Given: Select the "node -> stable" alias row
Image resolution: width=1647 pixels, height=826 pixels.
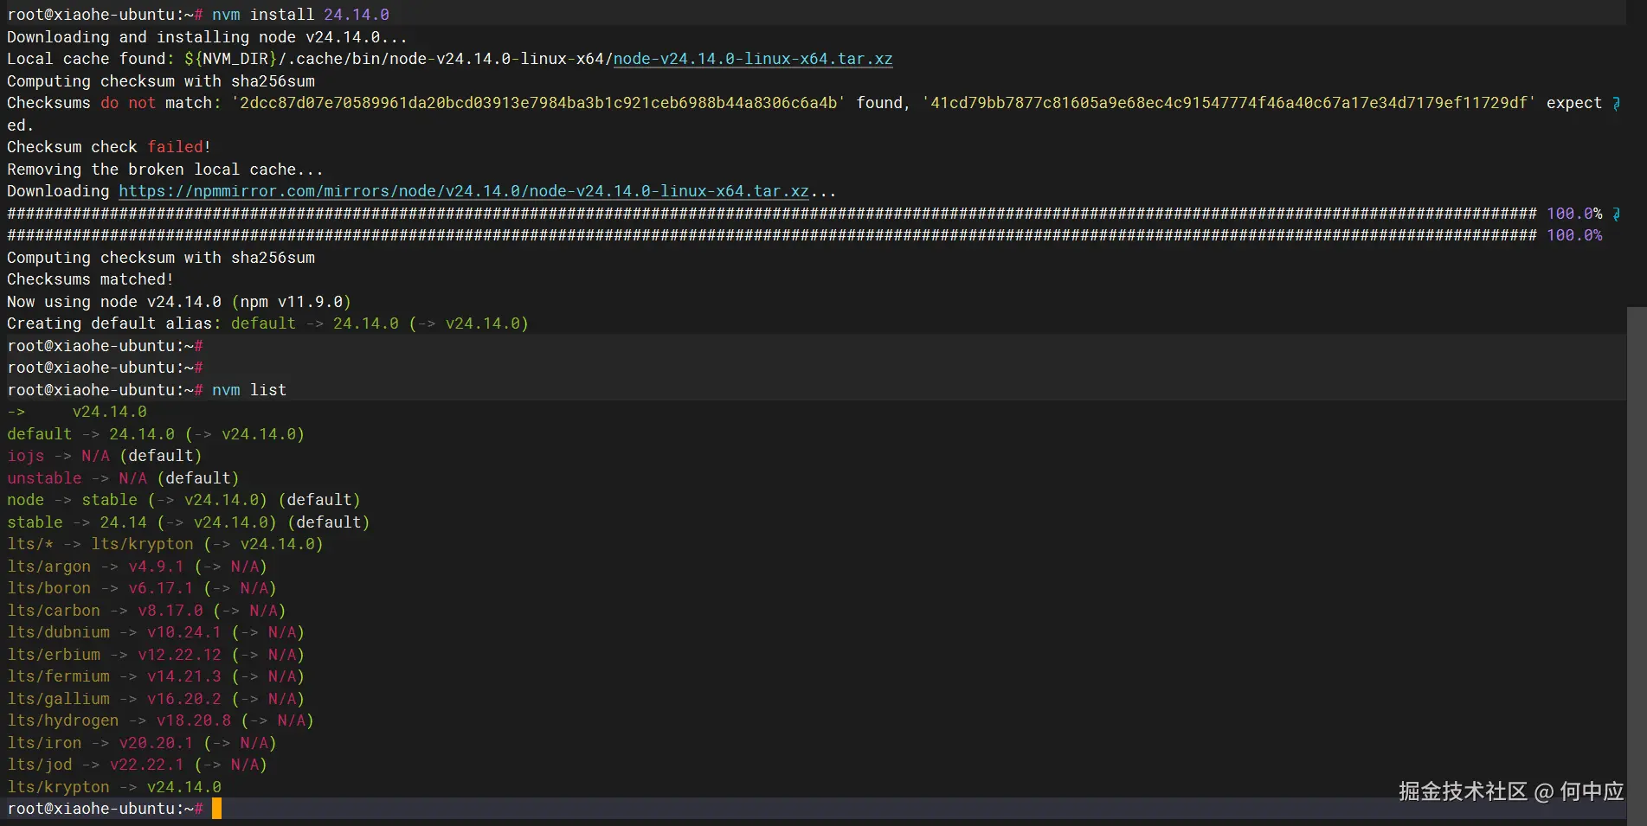Looking at the screenshot, I should click(x=183, y=500).
